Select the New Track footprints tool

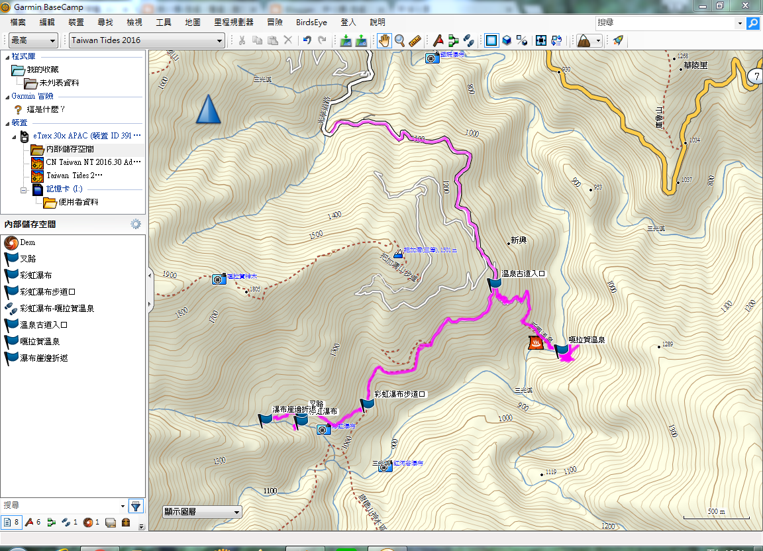click(469, 40)
